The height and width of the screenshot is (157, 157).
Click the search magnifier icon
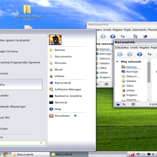pos(41,143)
